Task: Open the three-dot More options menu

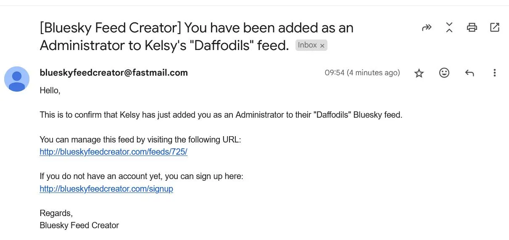Action: point(495,73)
